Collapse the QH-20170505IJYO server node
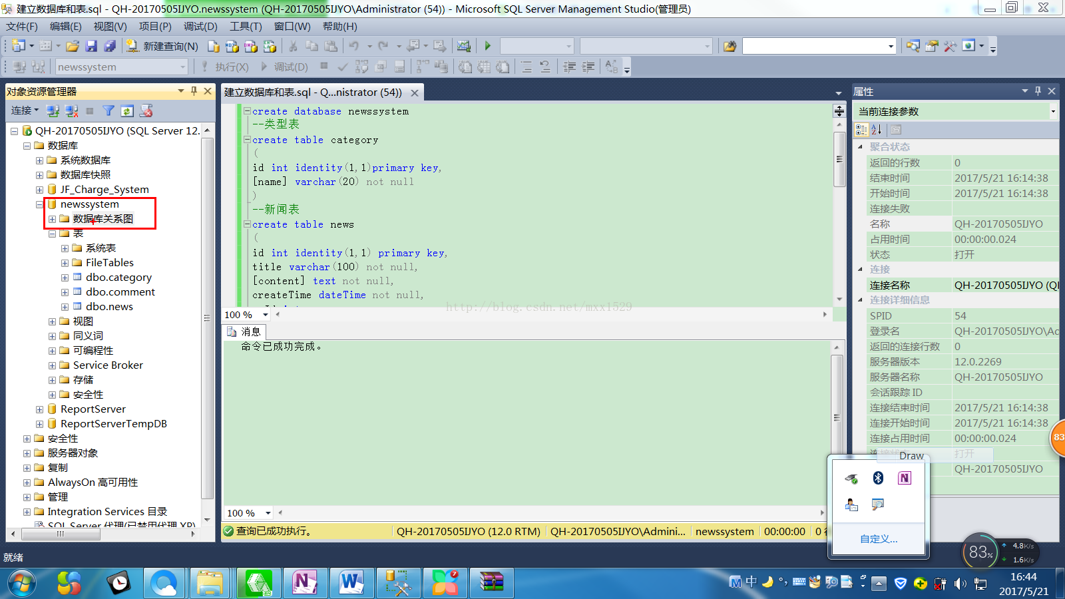The image size is (1065, 599). pos(14,131)
